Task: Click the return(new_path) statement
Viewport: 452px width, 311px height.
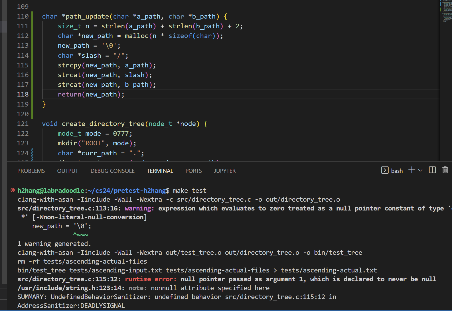Action: 91,95
